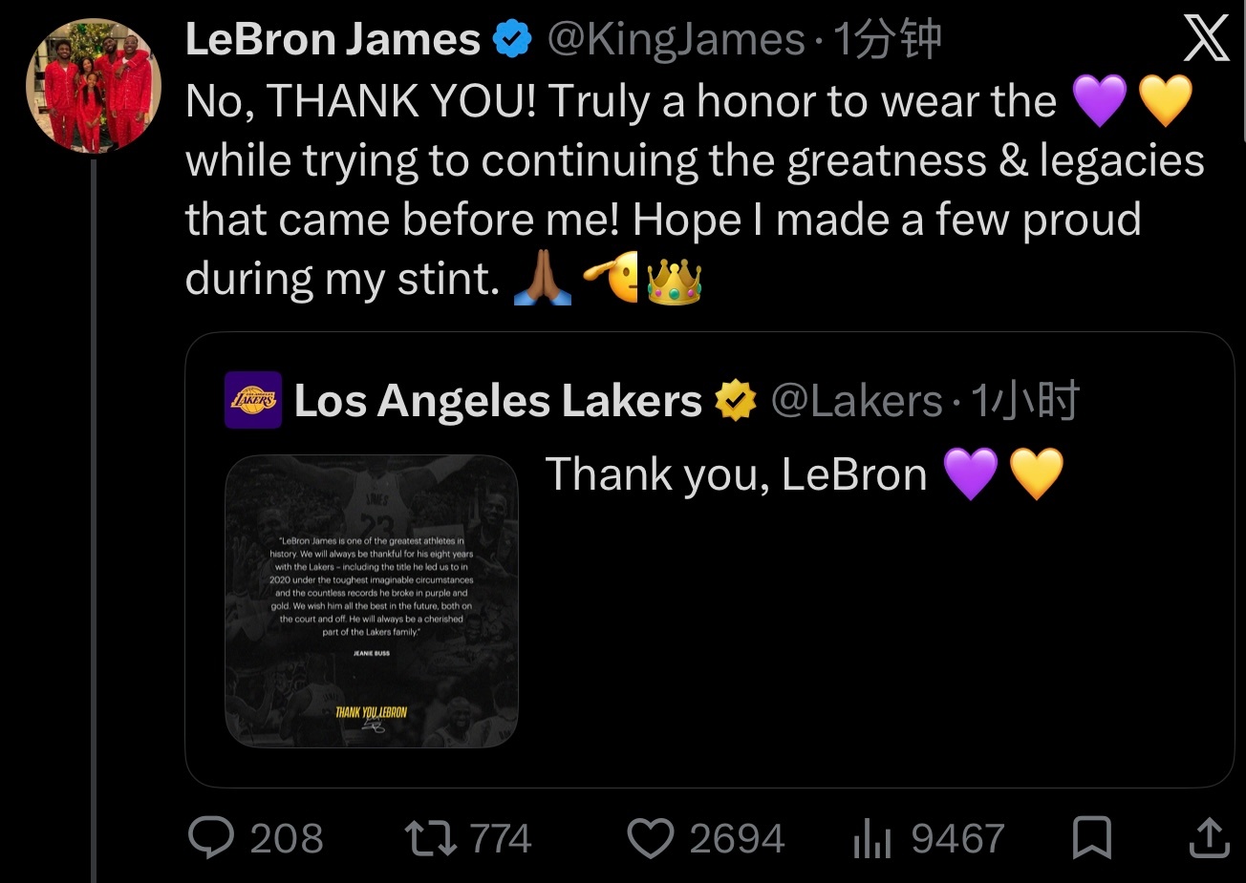Open the quoted 'Thank you, LeBron' tweet
The height and width of the screenshot is (883, 1246).
tap(709, 559)
